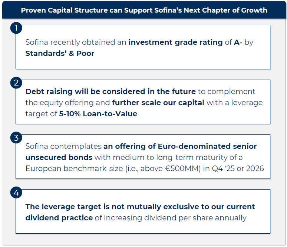Image resolution: width=287 pixels, height=247 pixels.
Task: Select the "further scale our capital" phrase
Action: coord(158,103)
